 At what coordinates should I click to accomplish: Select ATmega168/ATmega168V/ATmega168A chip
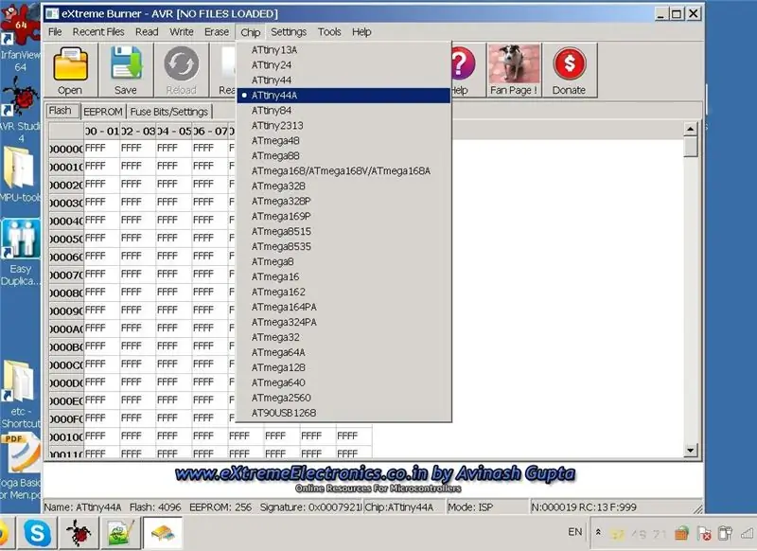click(x=343, y=171)
